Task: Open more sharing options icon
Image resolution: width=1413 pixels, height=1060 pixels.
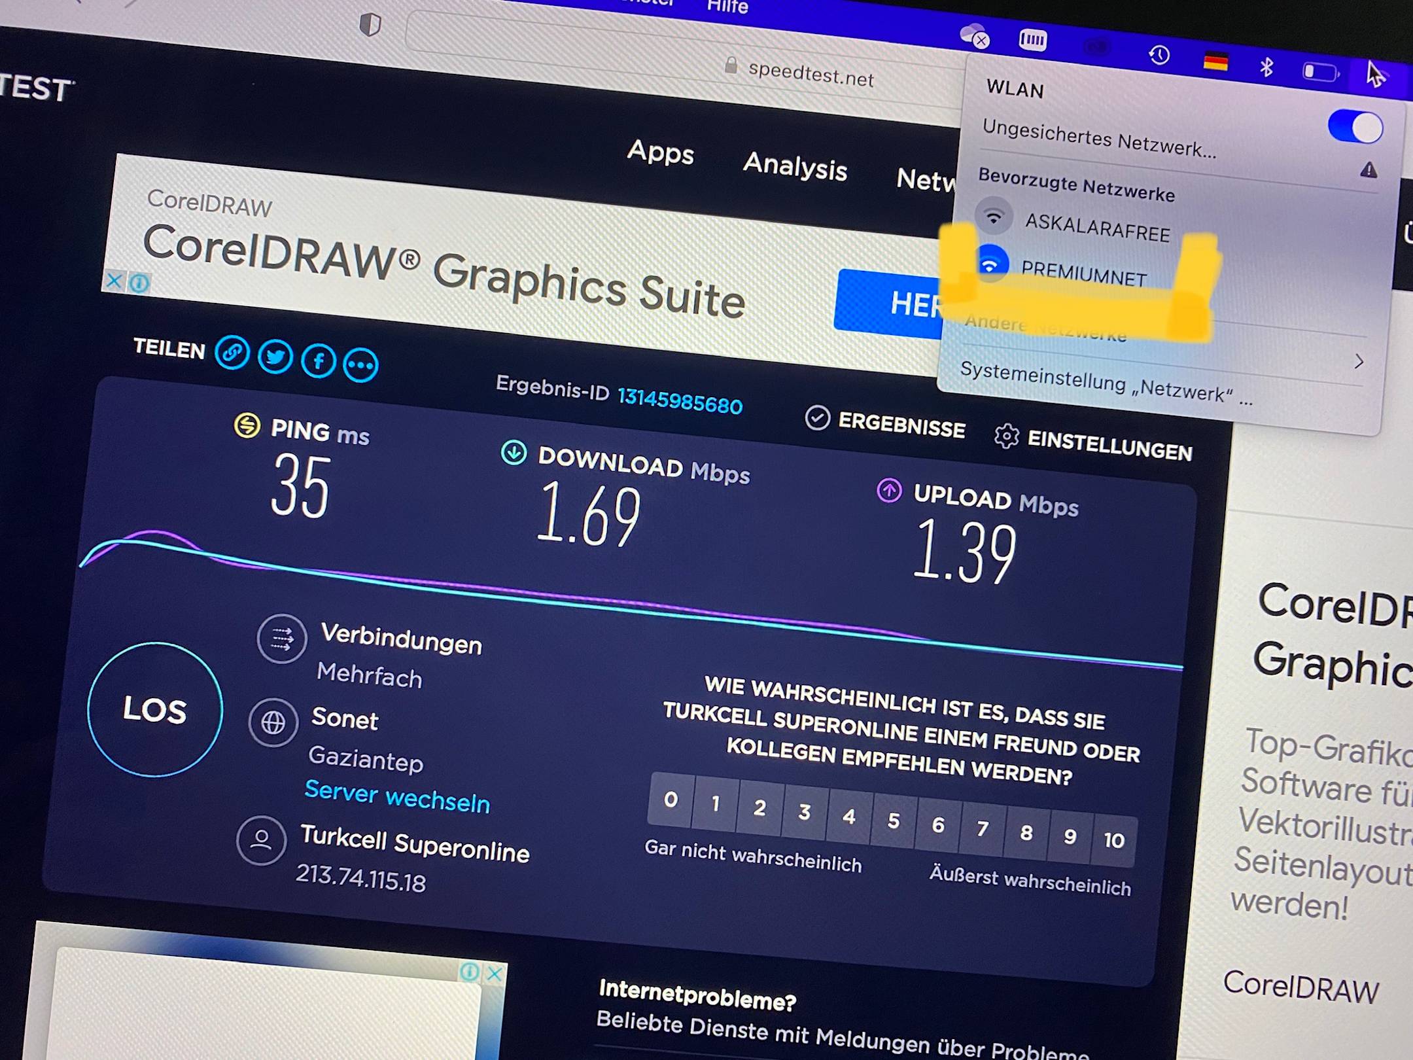Action: pyautogui.click(x=361, y=365)
